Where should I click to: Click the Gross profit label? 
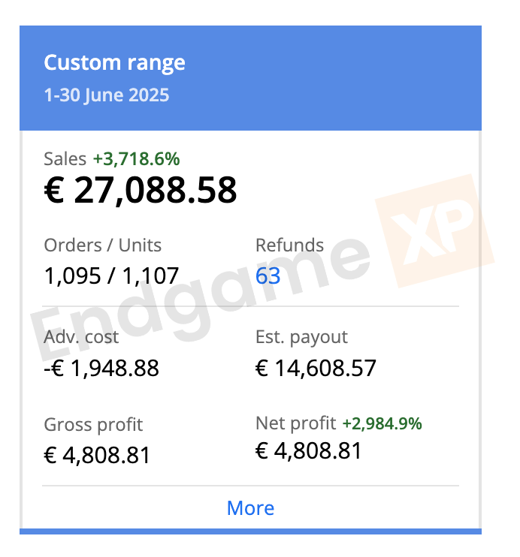tap(93, 425)
